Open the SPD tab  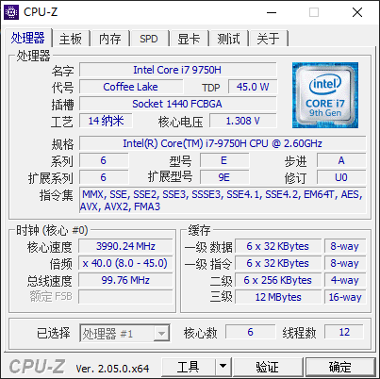149,39
